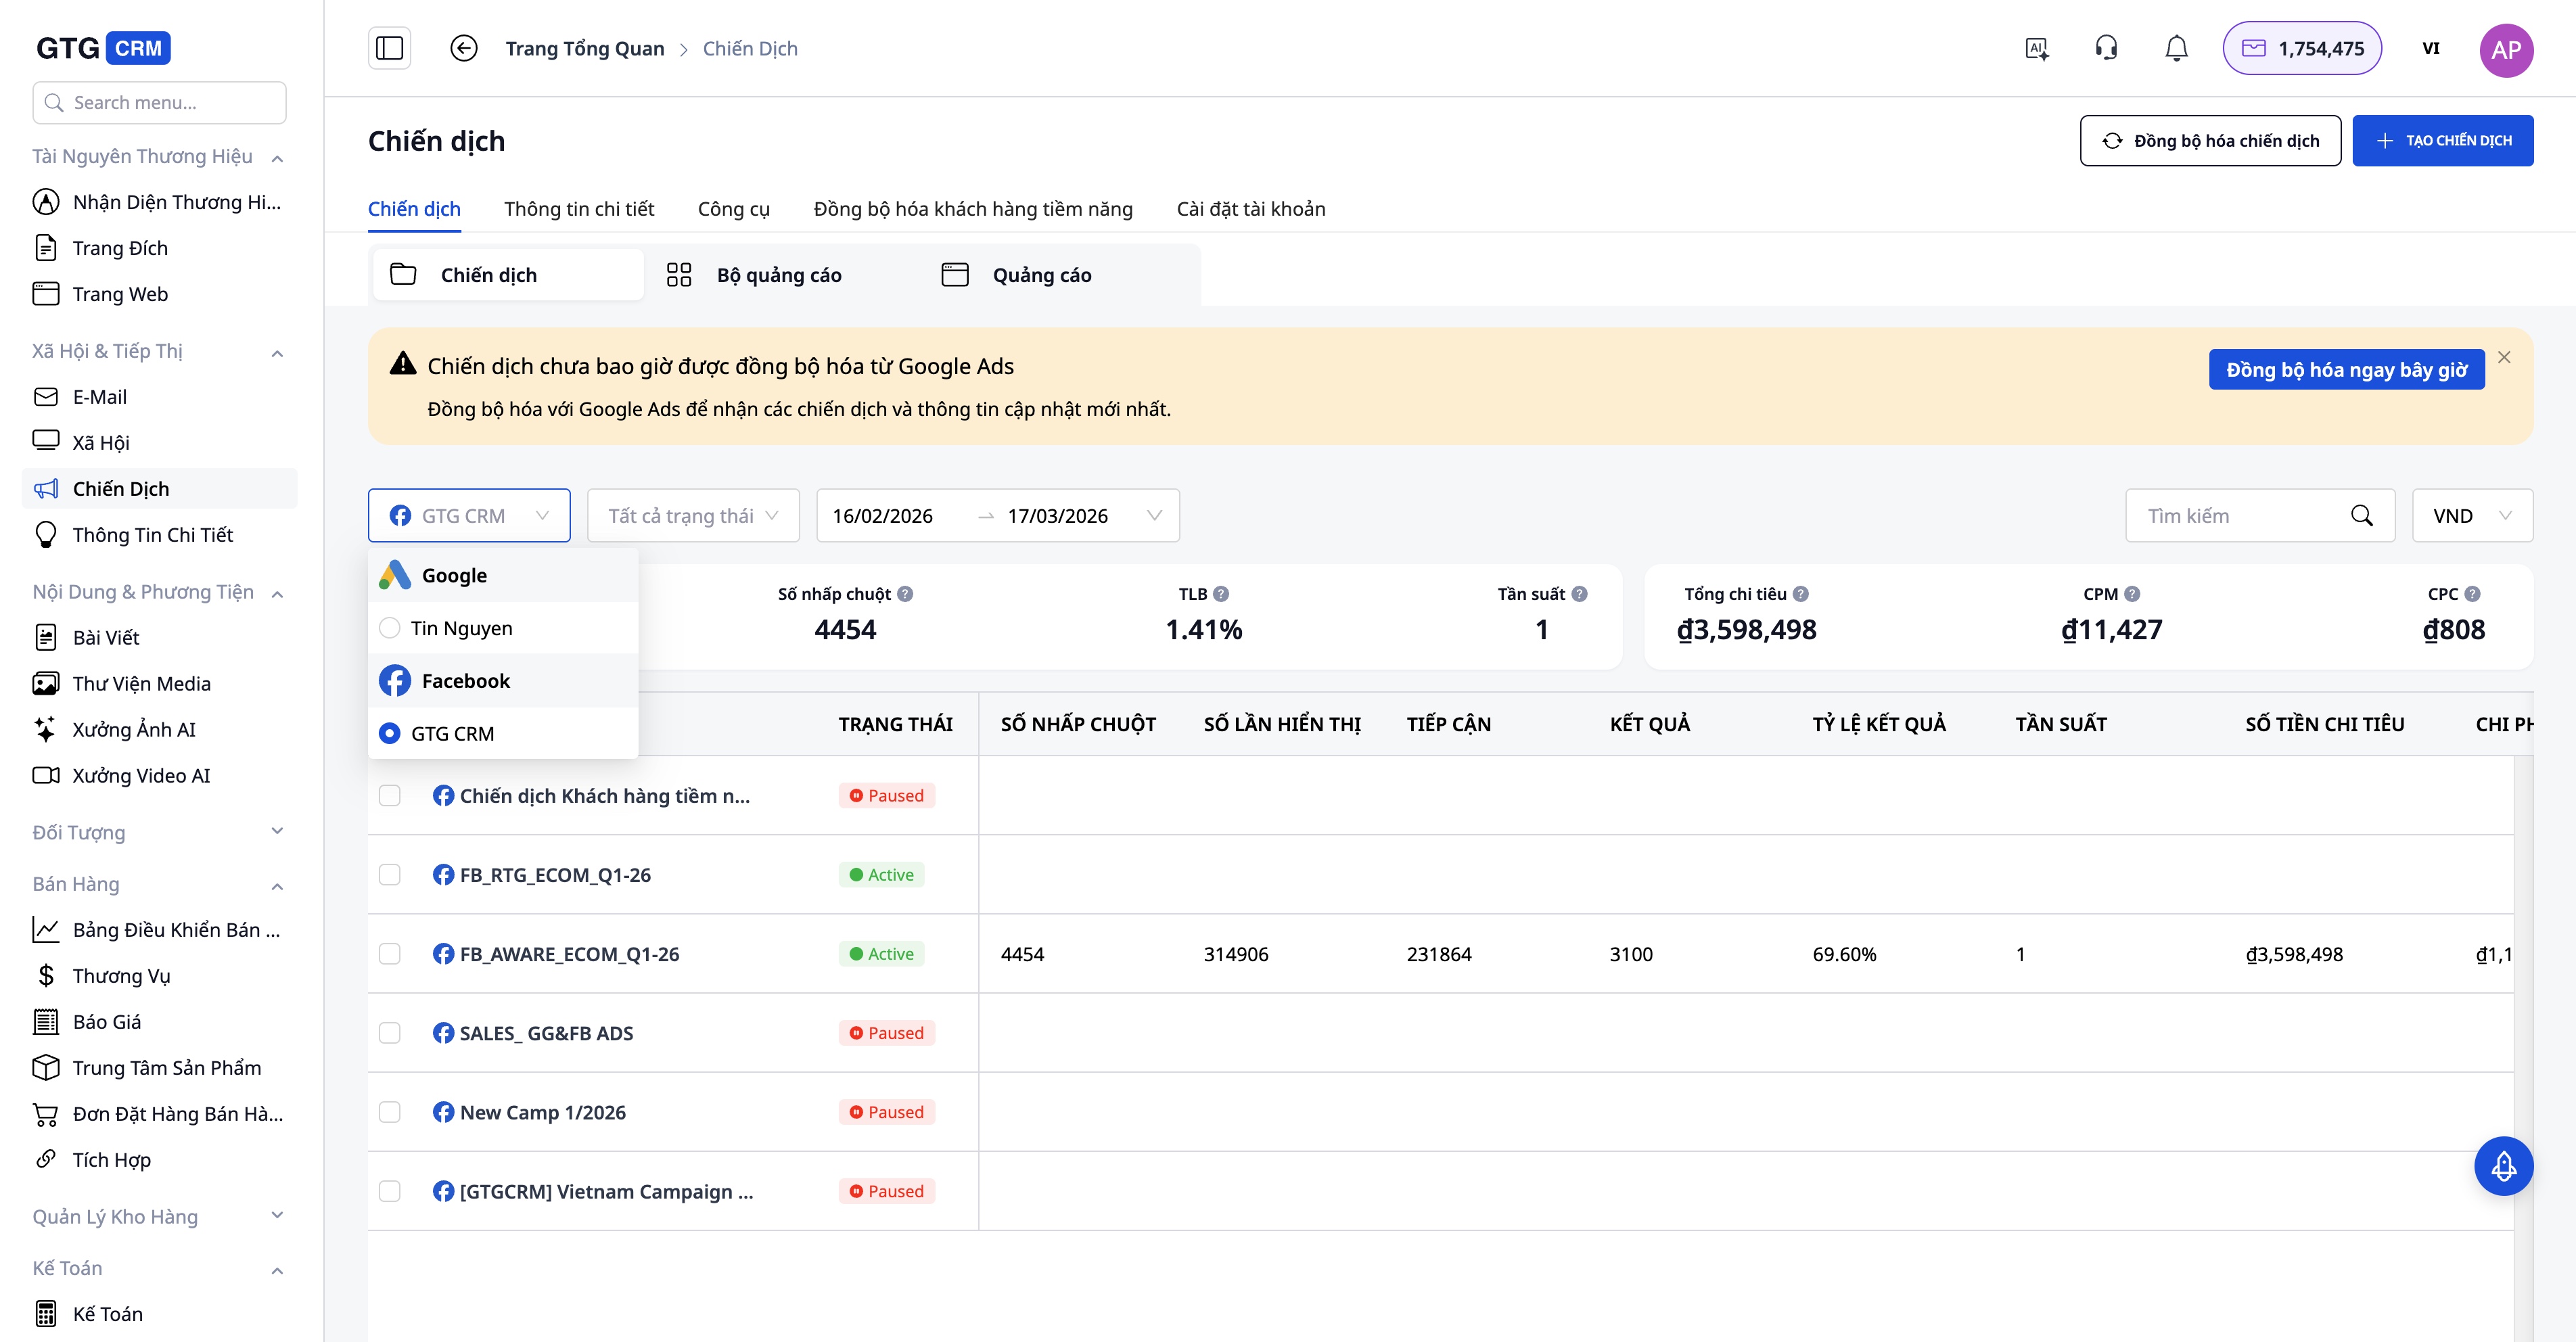Toggle the sidebar collapse icon

tap(389, 48)
